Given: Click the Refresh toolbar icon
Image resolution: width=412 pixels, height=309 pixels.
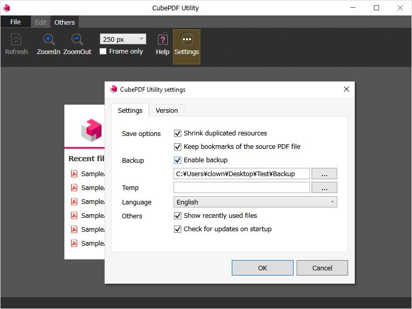Looking at the screenshot, I should 16,40.
